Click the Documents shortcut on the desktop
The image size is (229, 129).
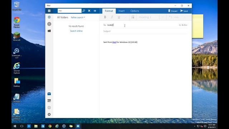tap(17, 114)
